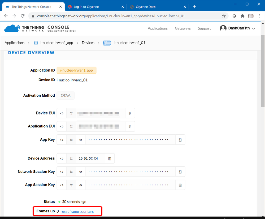The image size is (265, 219).
Task: Copy App Session Key to clipboard
Action: [x=180, y=185]
